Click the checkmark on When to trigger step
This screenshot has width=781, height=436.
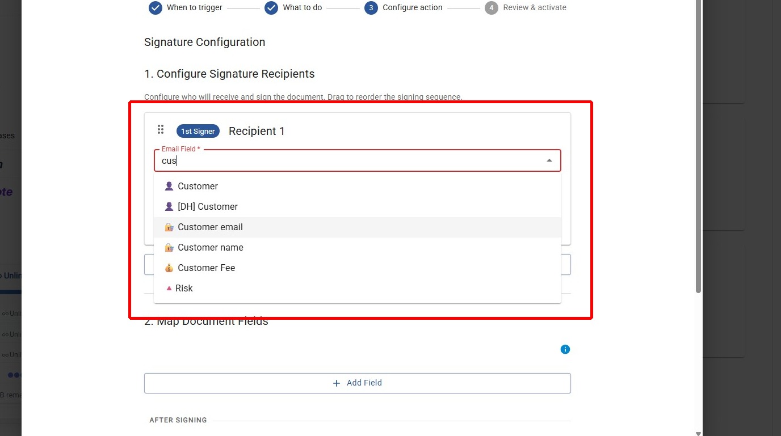pos(155,8)
